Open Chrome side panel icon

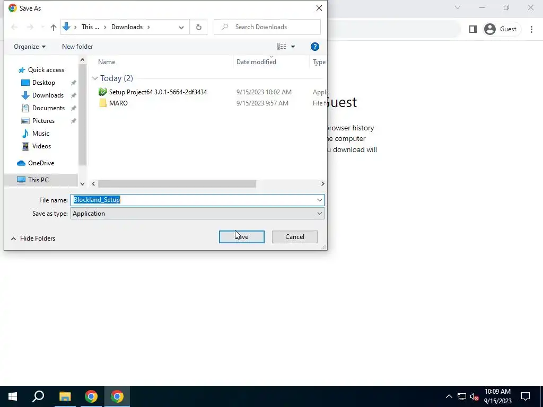(472, 29)
